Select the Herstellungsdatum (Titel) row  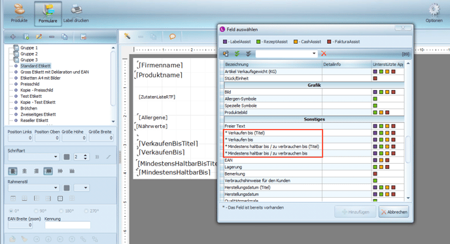click(x=314, y=187)
